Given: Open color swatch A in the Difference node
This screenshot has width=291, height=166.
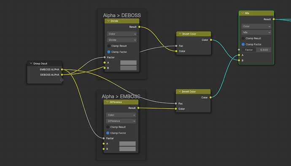Looking at the screenshot, I should [x=127, y=144].
